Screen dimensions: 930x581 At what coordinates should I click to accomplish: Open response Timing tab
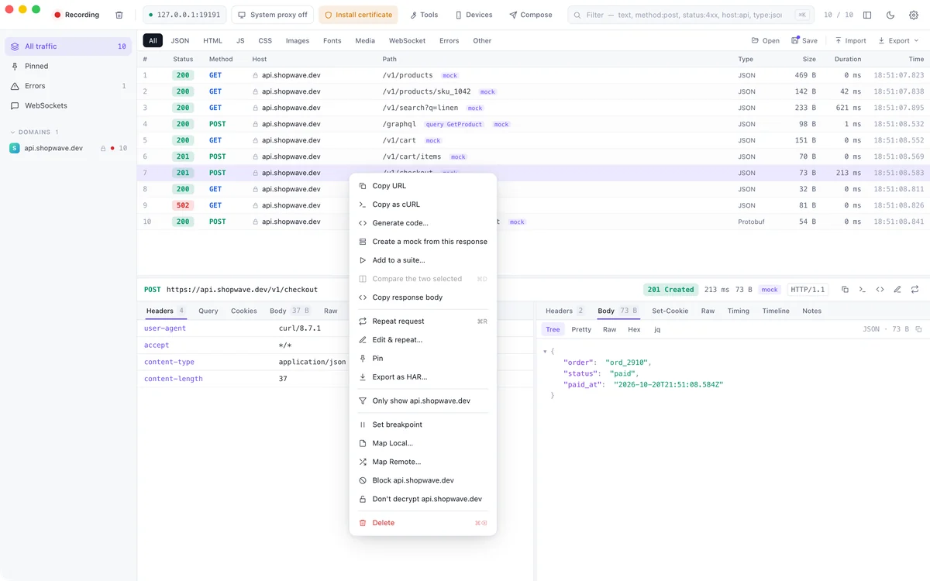click(739, 311)
